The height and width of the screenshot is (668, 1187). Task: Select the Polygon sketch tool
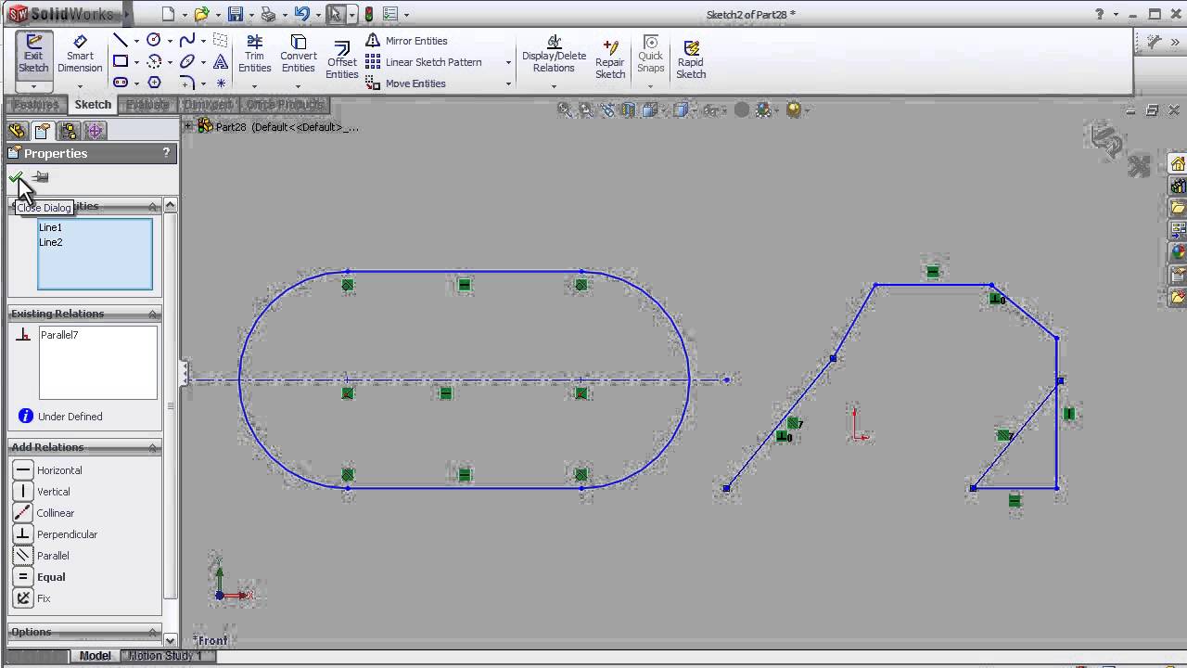pyautogui.click(x=154, y=83)
